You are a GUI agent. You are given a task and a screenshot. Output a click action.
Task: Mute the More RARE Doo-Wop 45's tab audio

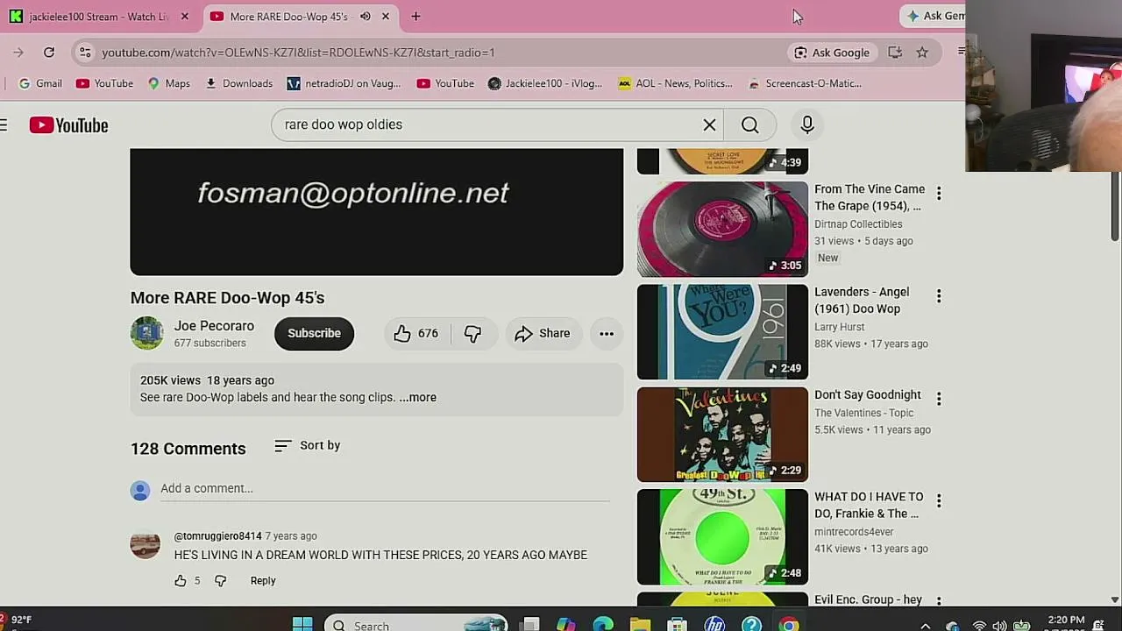[365, 17]
